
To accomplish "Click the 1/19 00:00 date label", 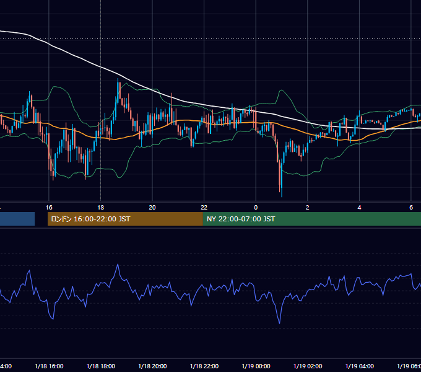I will click(x=256, y=366).
